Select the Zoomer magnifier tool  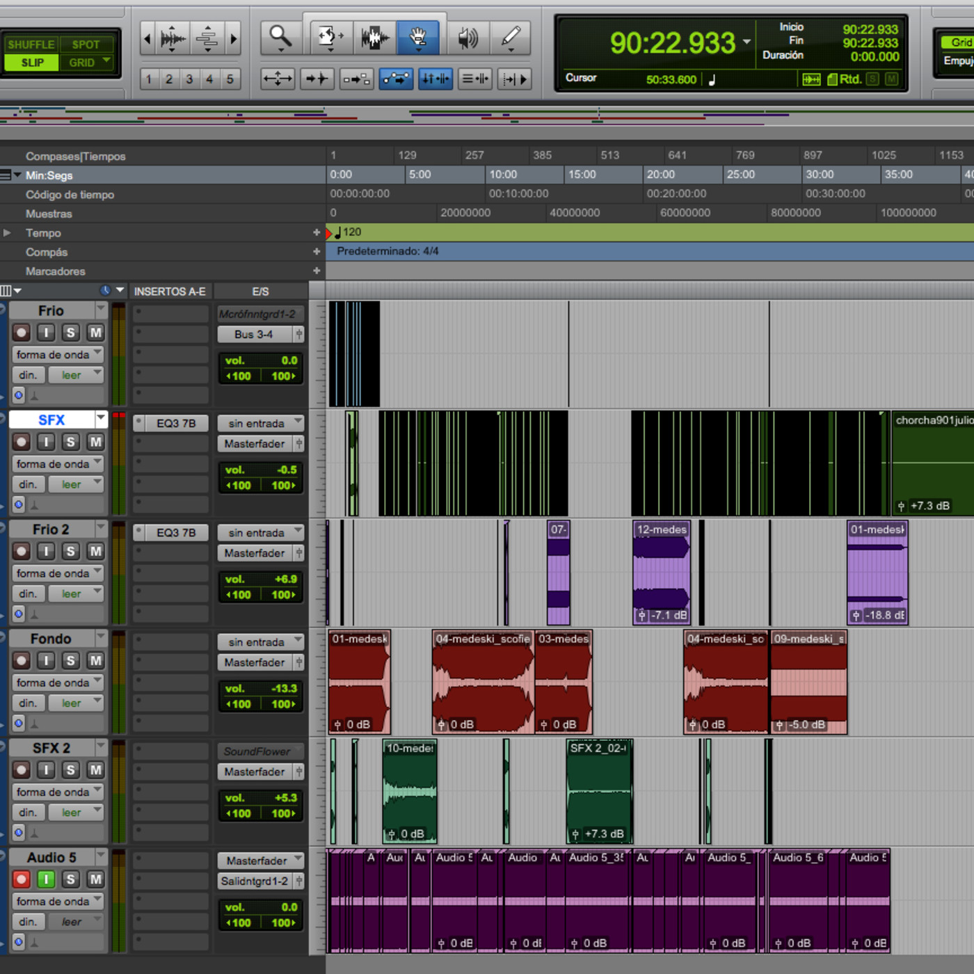pos(281,37)
